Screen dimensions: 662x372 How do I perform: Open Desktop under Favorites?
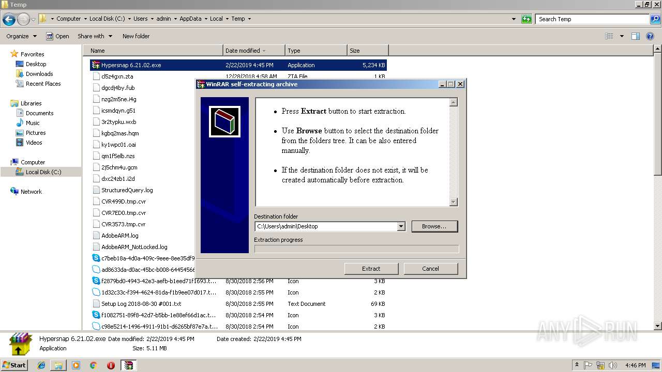coord(36,64)
